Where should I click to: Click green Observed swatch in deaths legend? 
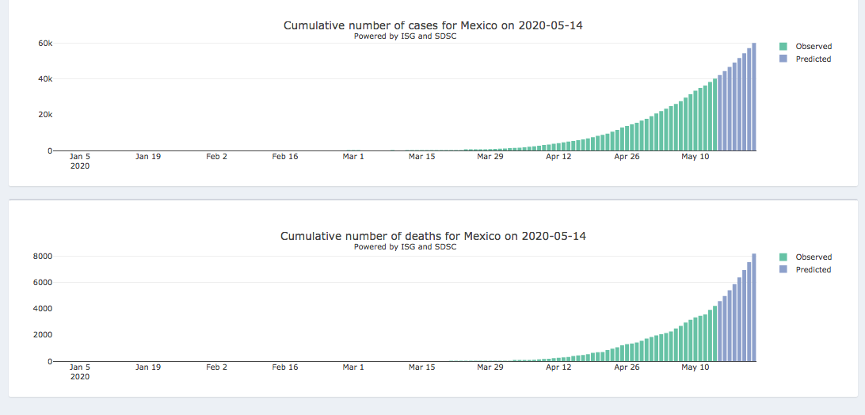tap(783, 257)
